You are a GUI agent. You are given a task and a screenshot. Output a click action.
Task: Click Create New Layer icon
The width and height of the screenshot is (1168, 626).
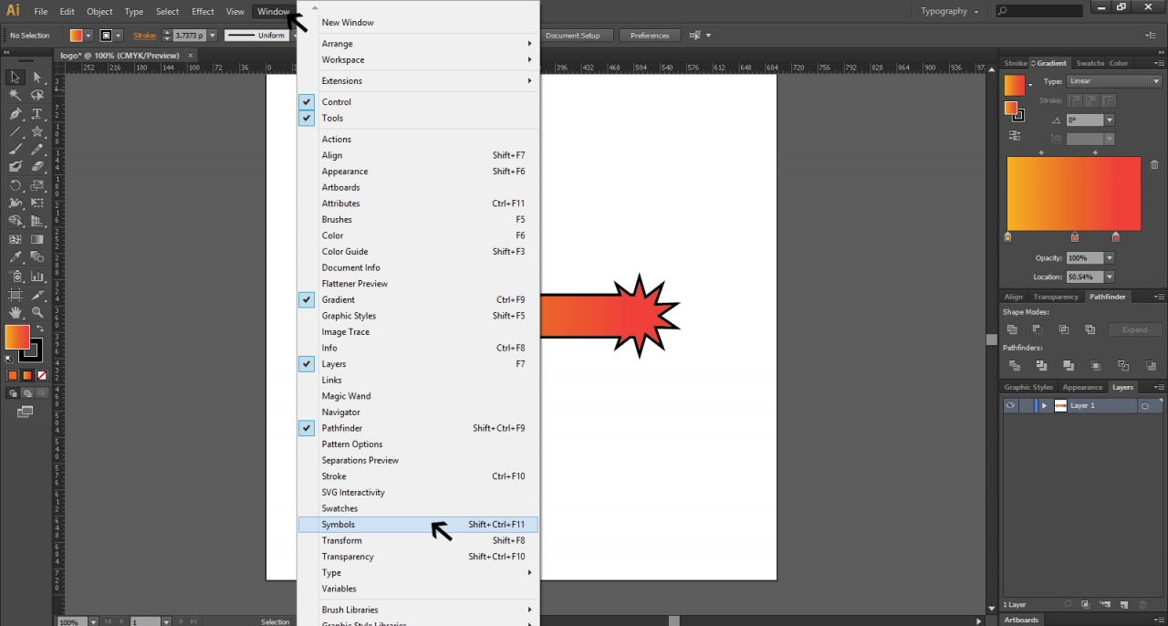pyautogui.click(x=1123, y=604)
